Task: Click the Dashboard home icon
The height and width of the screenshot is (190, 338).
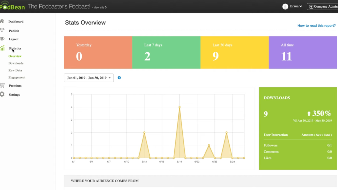Action: (2, 21)
